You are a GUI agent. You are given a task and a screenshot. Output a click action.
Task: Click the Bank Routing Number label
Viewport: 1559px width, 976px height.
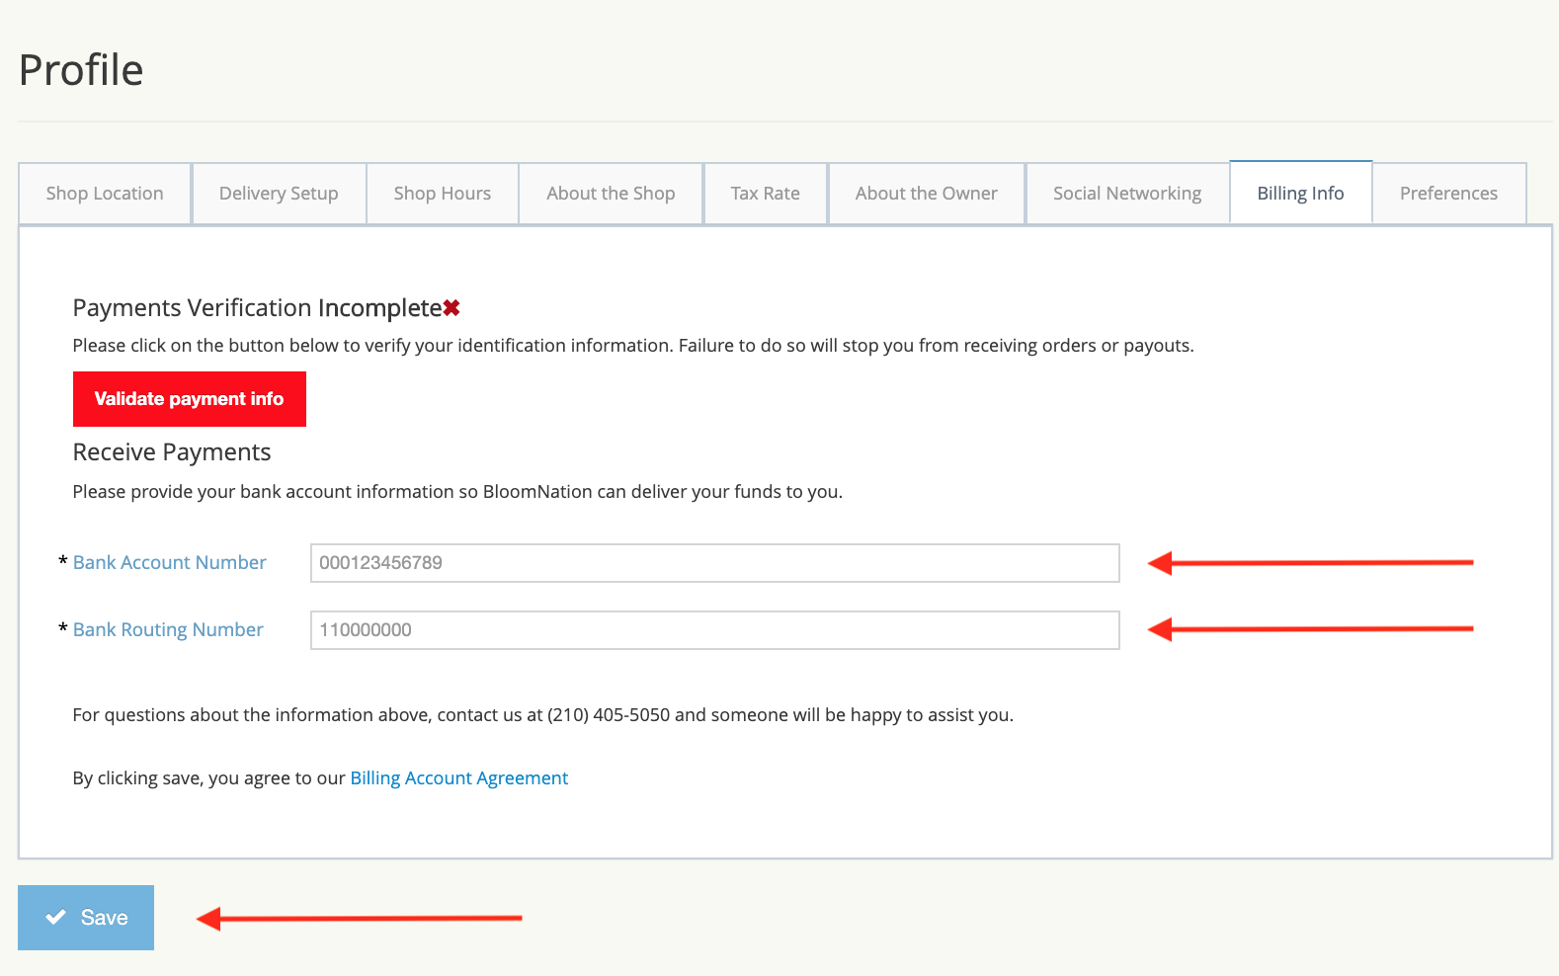pos(168,630)
